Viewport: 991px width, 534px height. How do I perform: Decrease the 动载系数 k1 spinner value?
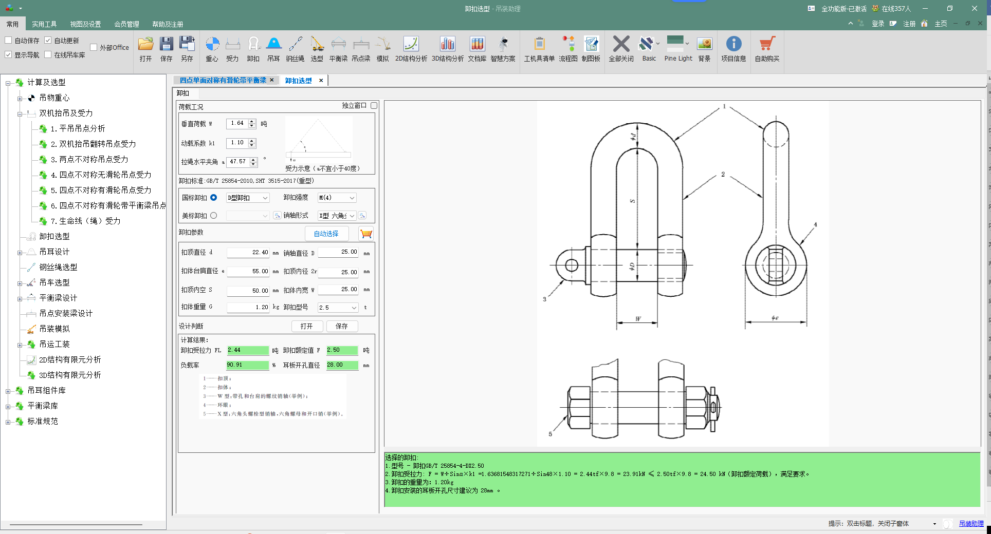pyautogui.click(x=252, y=145)
